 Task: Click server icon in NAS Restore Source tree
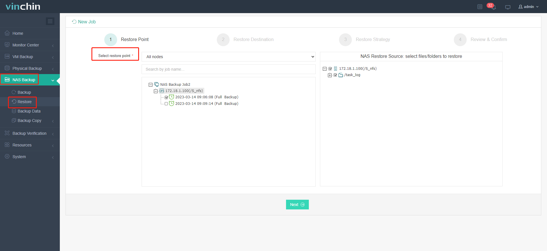pos(335,69)
